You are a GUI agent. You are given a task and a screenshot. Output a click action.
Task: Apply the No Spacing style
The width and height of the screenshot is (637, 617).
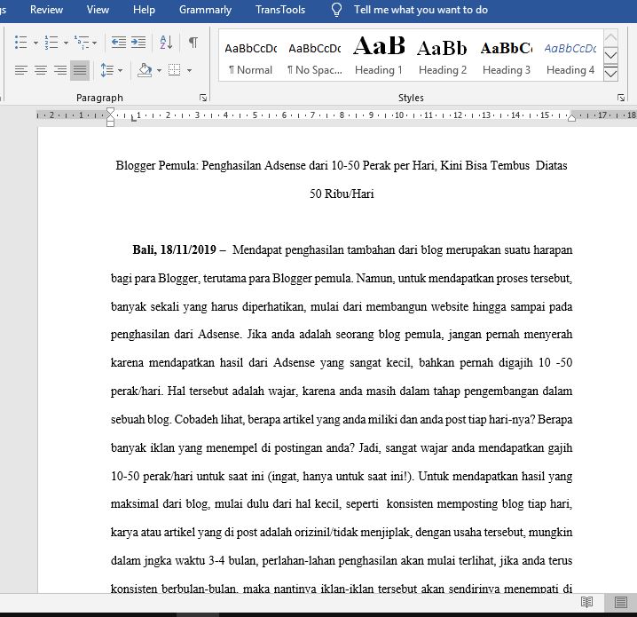point(315,57)
